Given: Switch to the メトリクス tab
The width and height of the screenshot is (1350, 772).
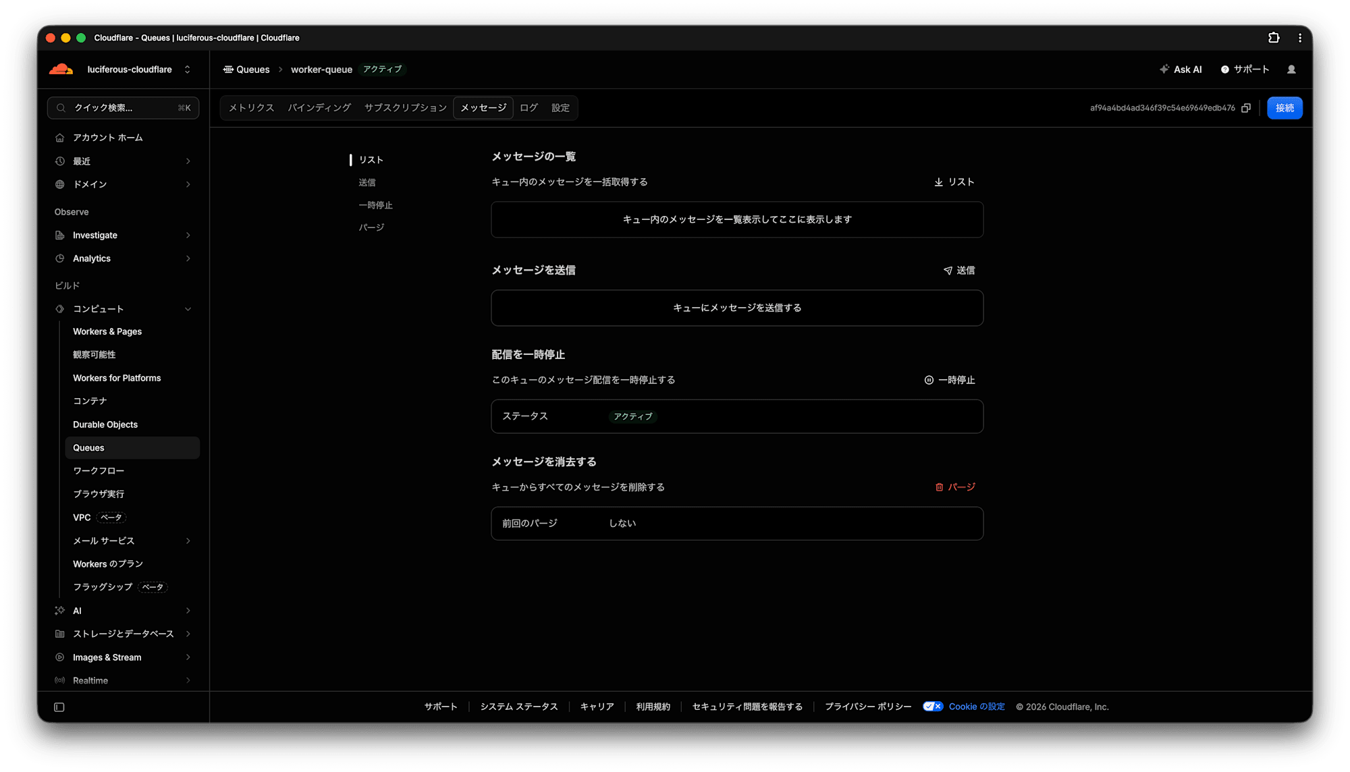Looking at the screenshot, I should click(251, 108).
